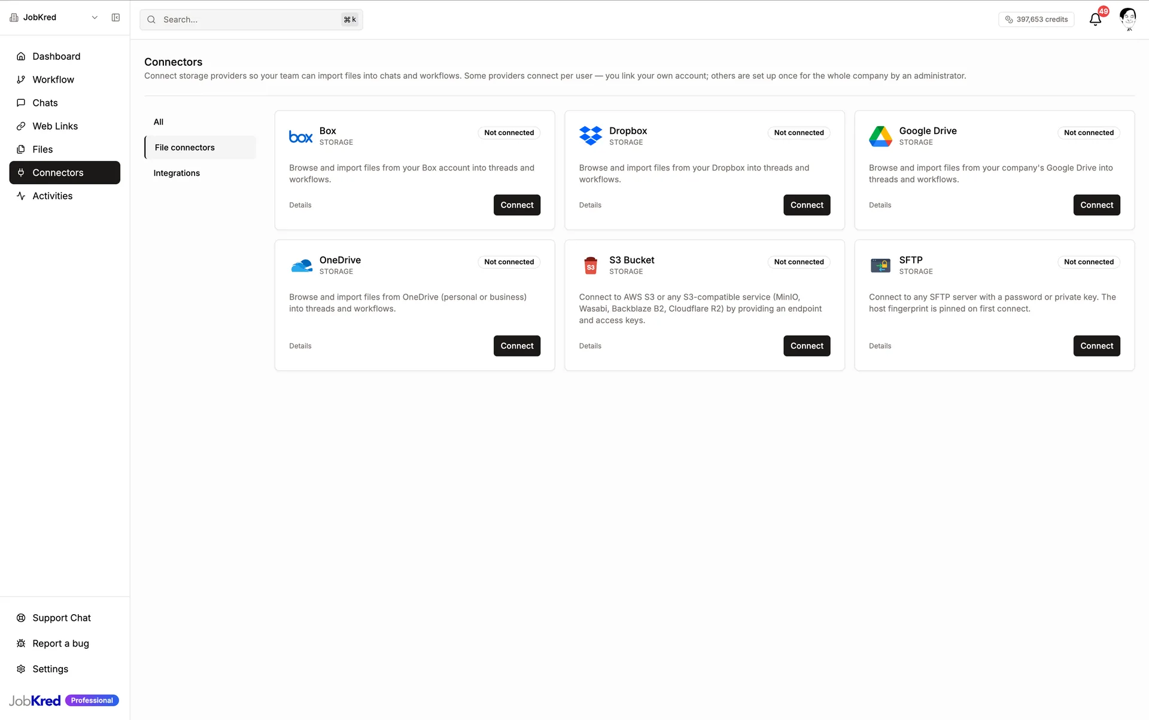This screenshot has height=720, width=1149.
Task: Connect the OneDrive storage provider
Action: click(517, 346)
